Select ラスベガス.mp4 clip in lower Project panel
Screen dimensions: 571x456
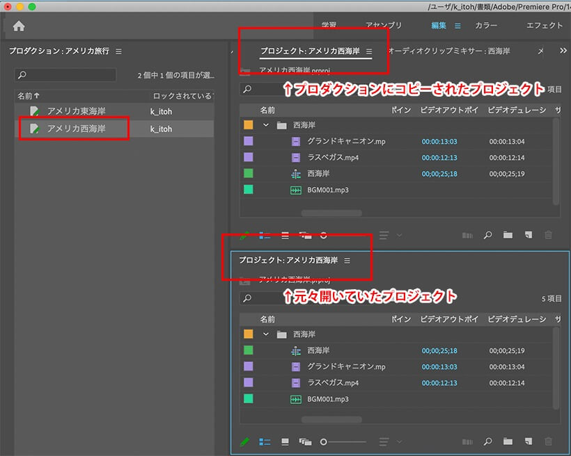[333, 383]
